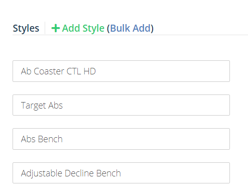
Task: Click the word 'Add' in Bulk Add link
Action: click(142, 28)
